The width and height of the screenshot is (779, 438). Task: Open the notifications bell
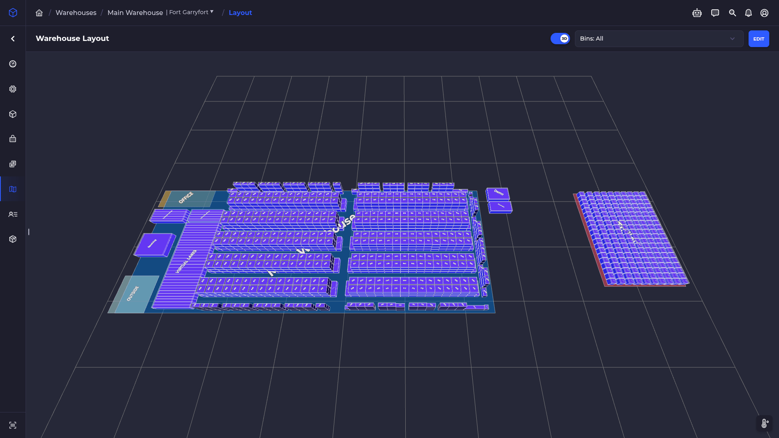(748, 13)
